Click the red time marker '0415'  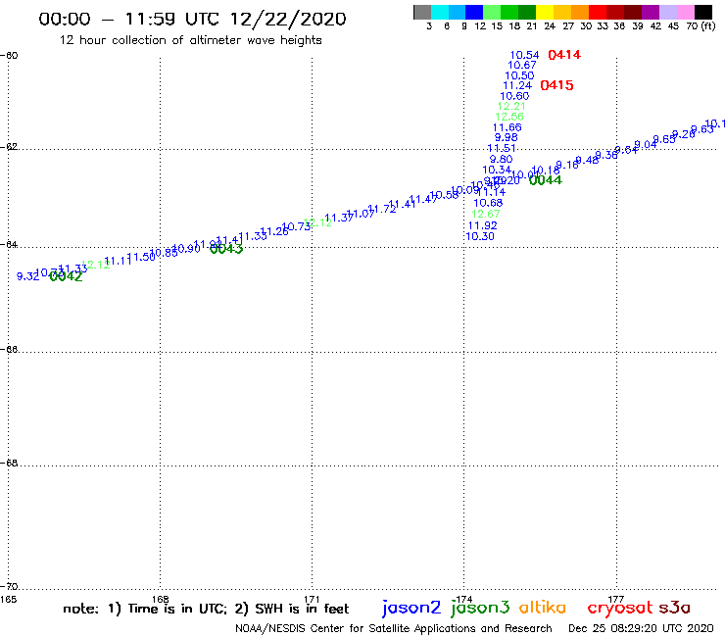tap(556, 85)
